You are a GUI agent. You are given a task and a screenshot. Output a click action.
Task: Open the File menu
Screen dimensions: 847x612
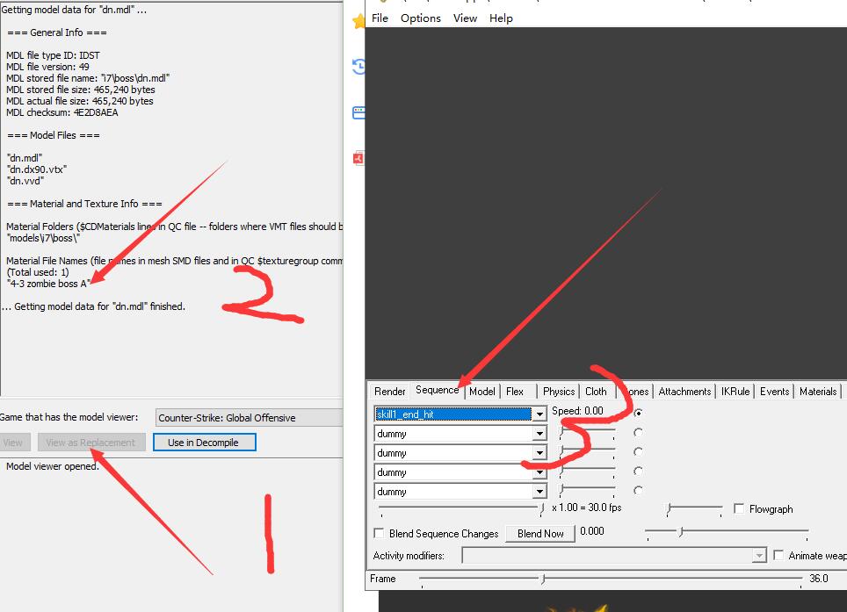click(380, 18)
